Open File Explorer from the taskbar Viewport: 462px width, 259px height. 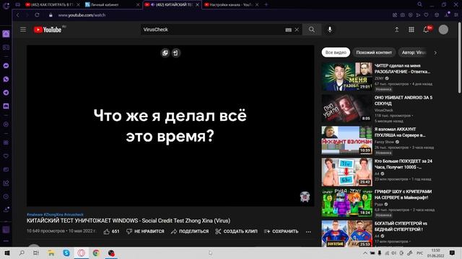(x=51, y=253)
